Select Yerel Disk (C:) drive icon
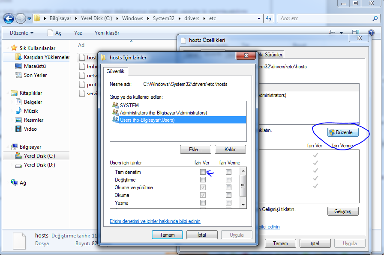Image resolution: width=384 pixels, height=255 pixels. click(18, 155)
